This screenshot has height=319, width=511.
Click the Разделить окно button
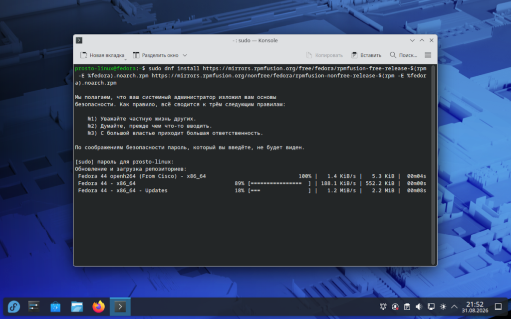tap(156, 55)
